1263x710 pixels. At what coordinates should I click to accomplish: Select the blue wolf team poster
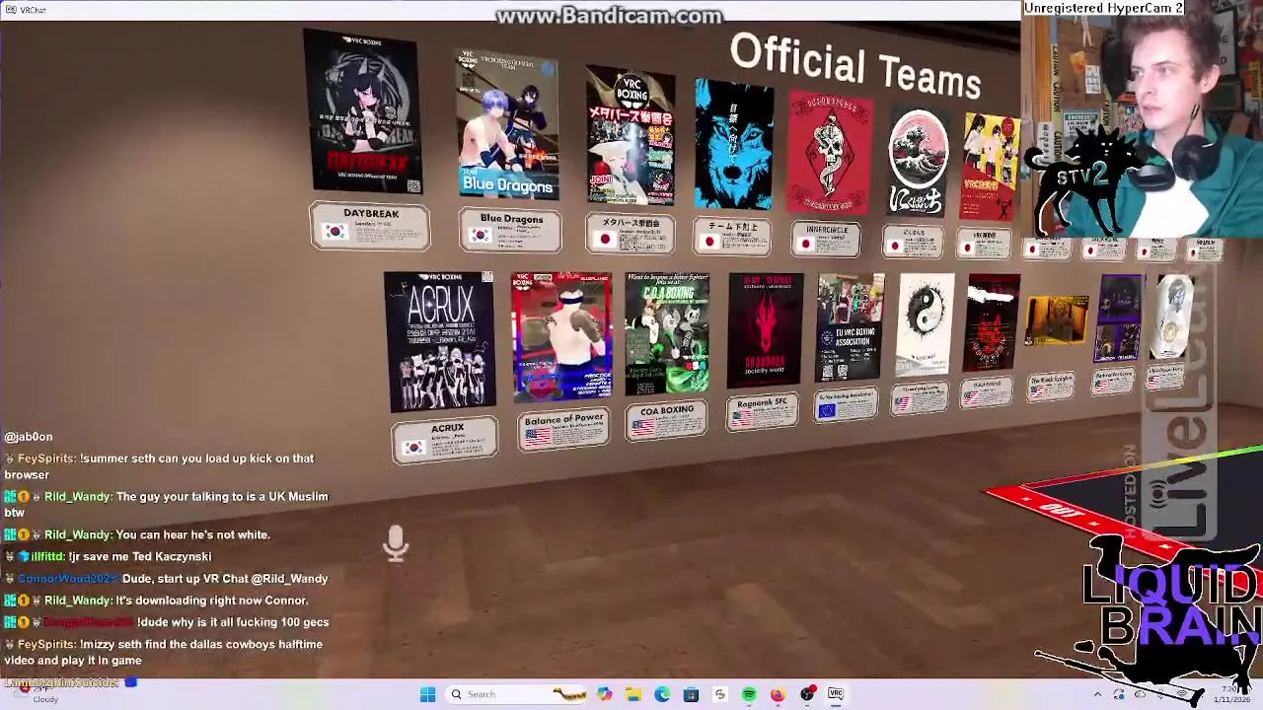pos(734,145)
